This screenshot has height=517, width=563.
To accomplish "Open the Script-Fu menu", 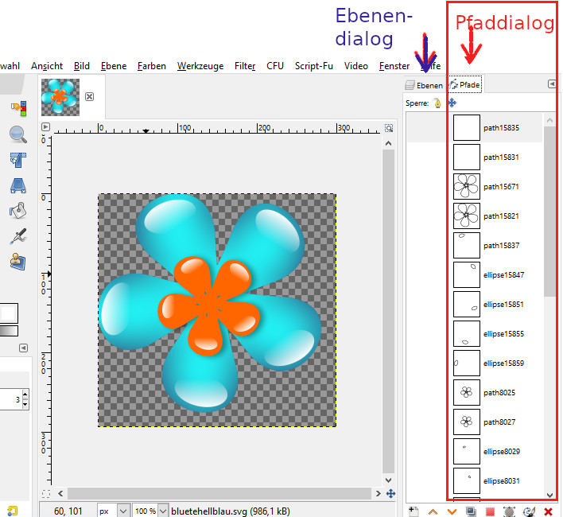I will point(314,66).
